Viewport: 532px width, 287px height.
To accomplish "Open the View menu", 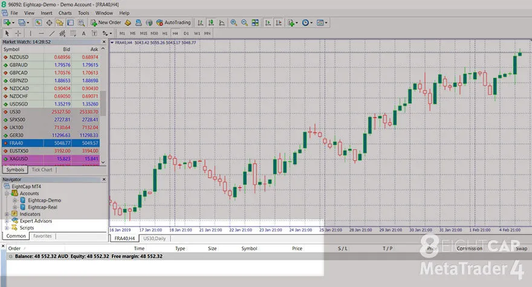I will click(29, 13).
